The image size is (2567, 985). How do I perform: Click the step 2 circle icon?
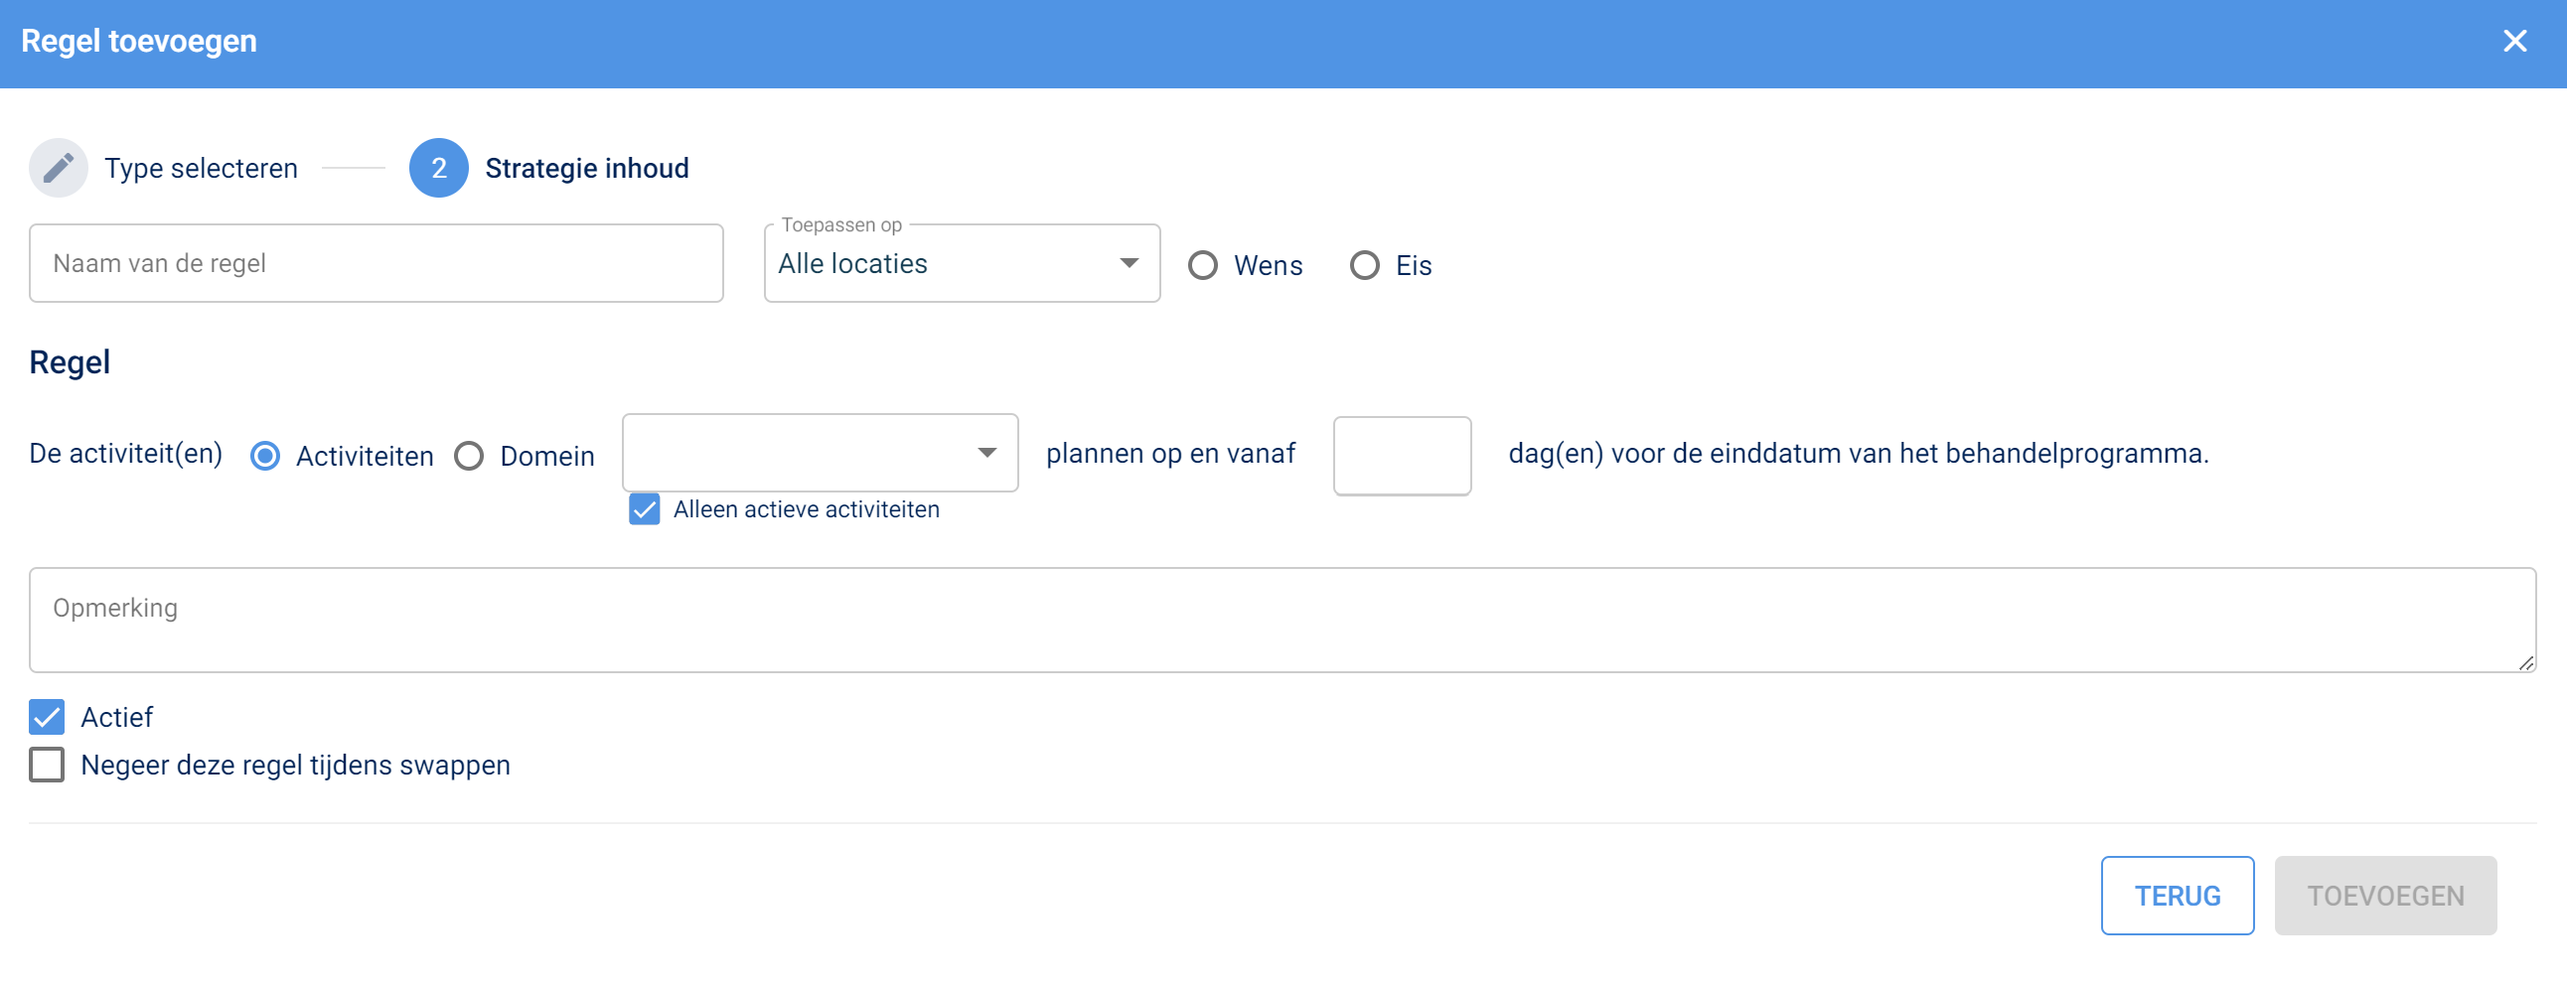438,168
